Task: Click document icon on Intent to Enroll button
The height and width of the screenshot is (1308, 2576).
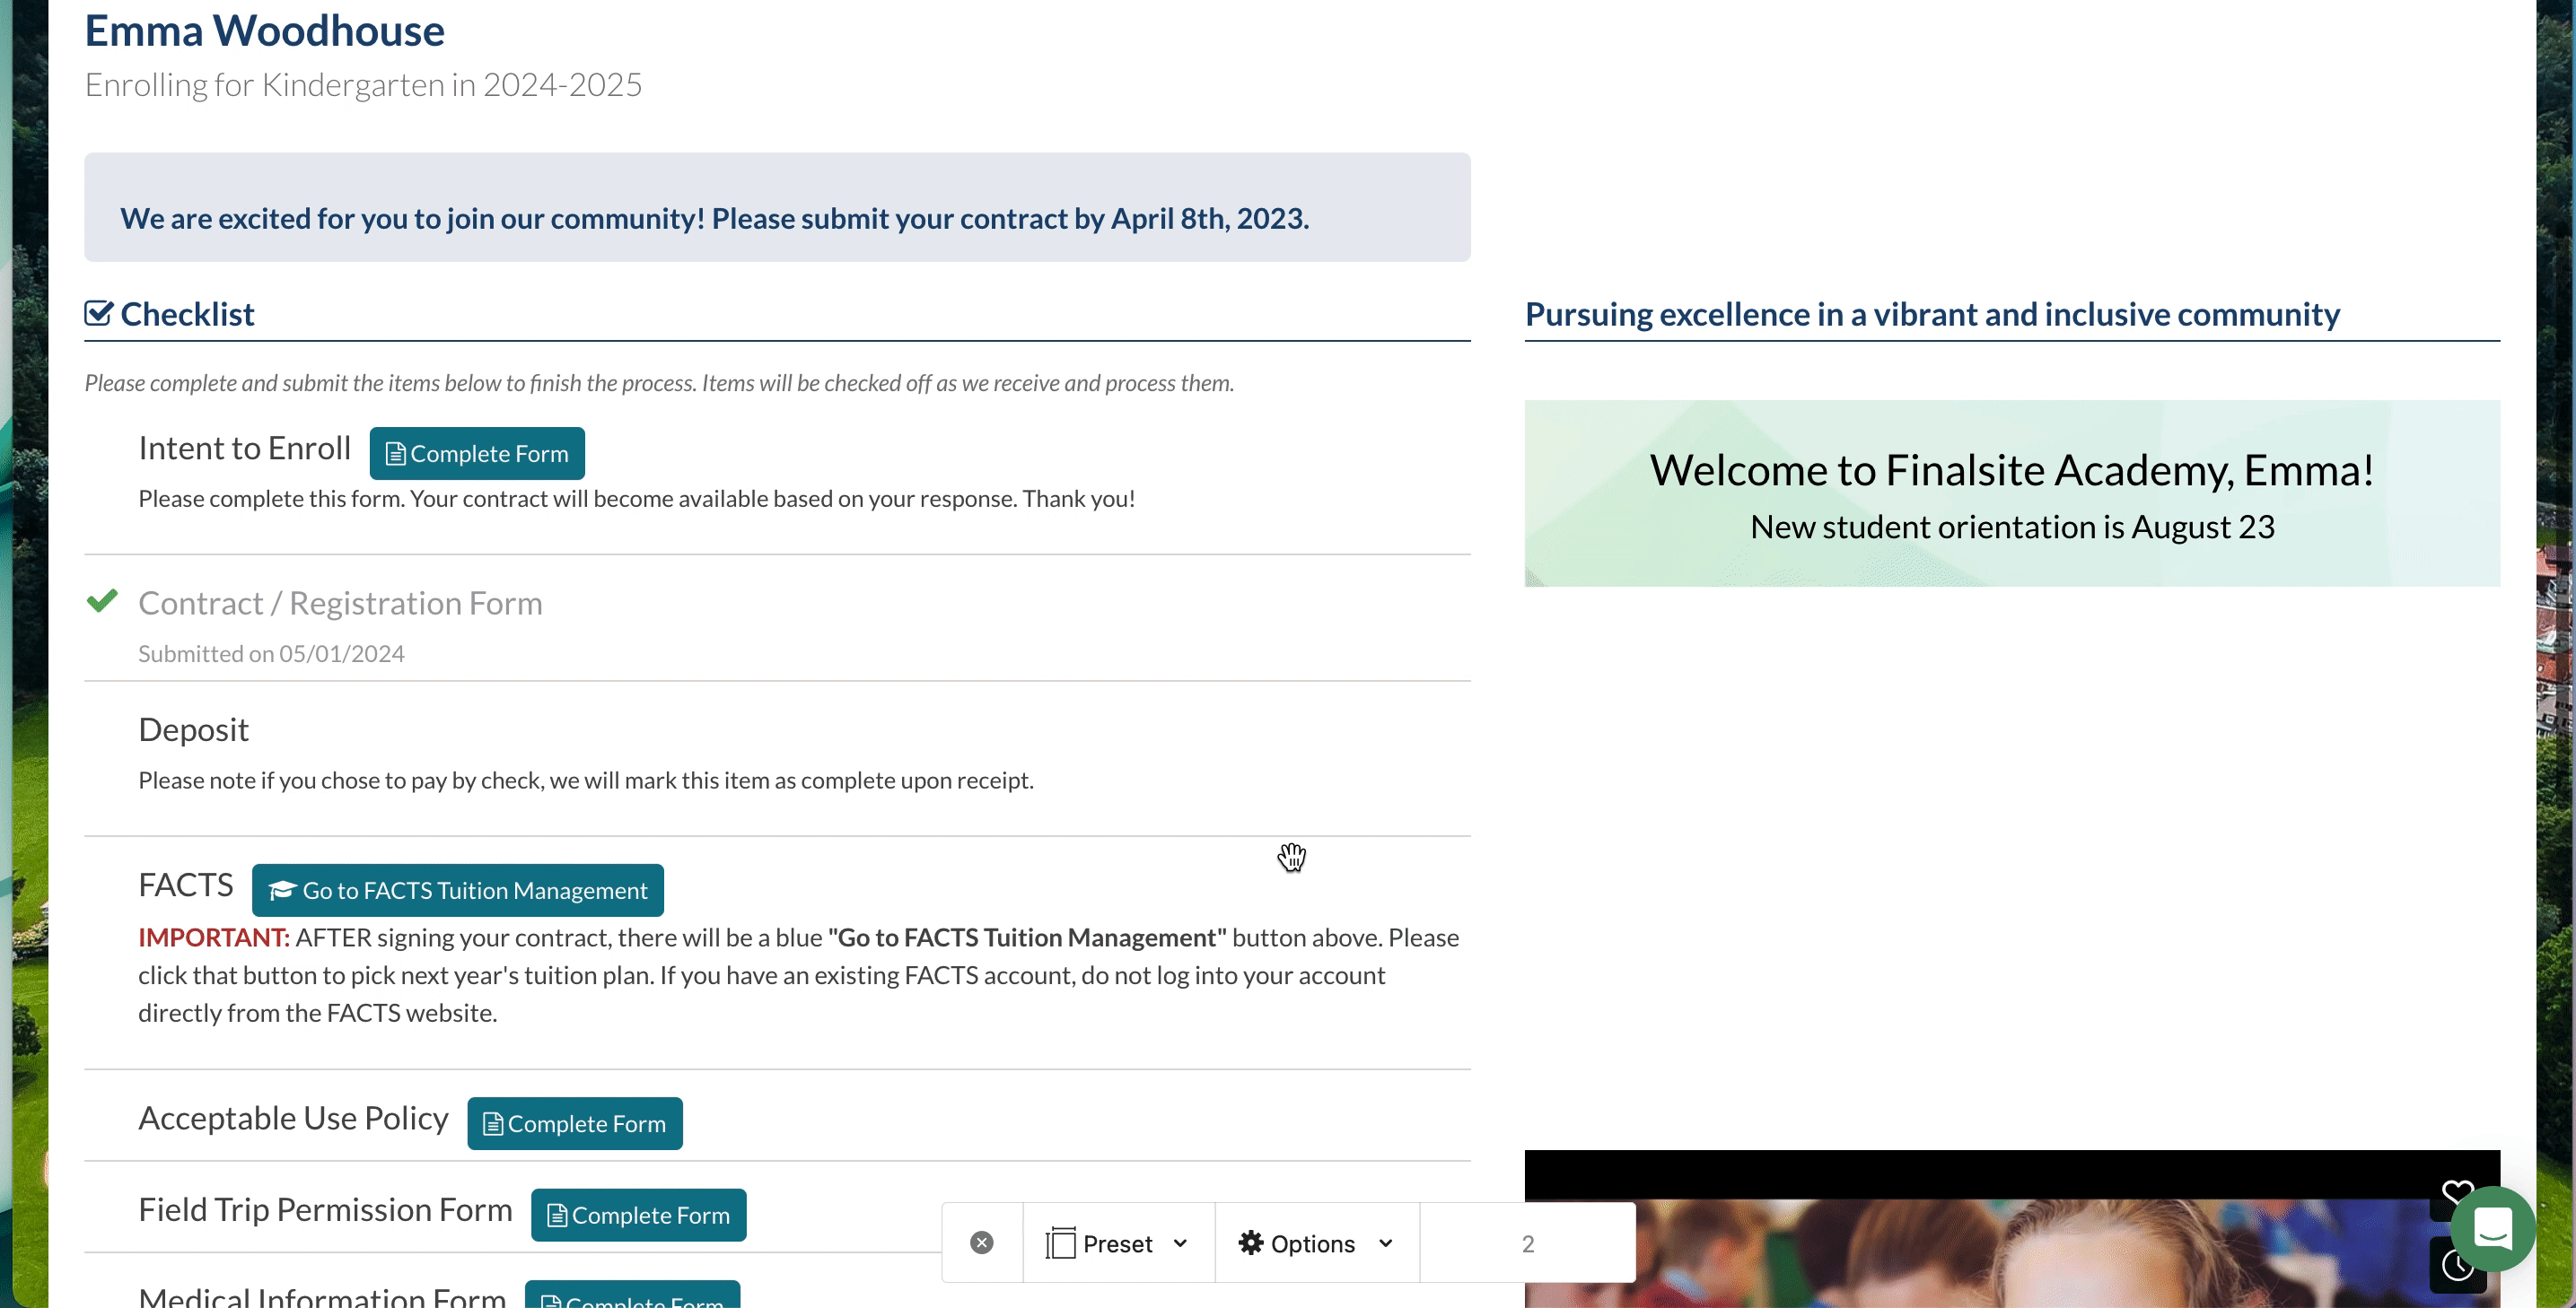Action: pos(395,454)
